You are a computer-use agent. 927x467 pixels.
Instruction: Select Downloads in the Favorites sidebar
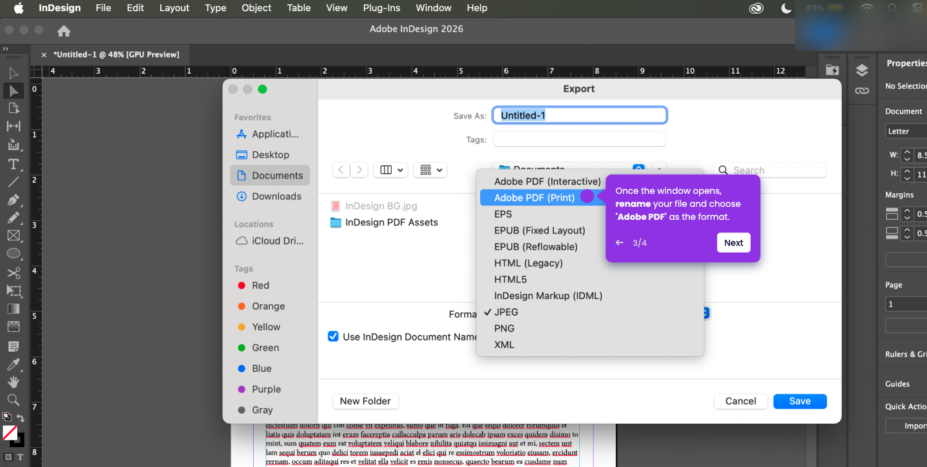click(x=269, y=196)
